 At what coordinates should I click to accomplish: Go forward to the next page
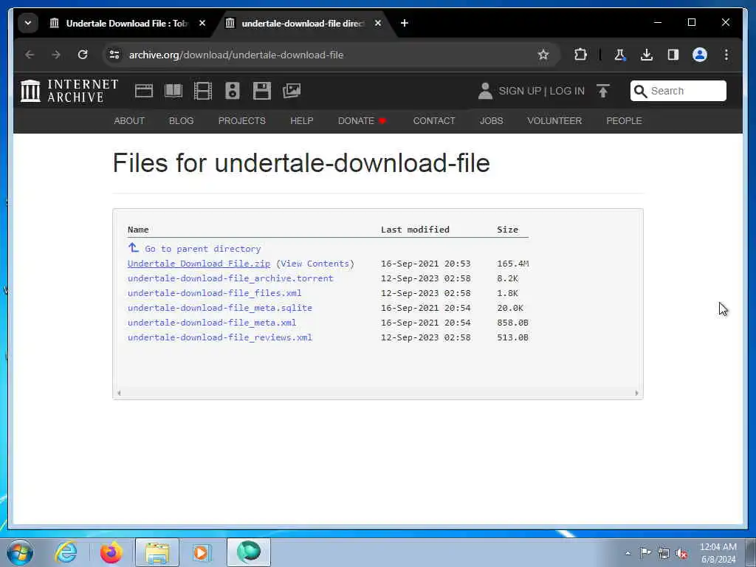point(56,55)
